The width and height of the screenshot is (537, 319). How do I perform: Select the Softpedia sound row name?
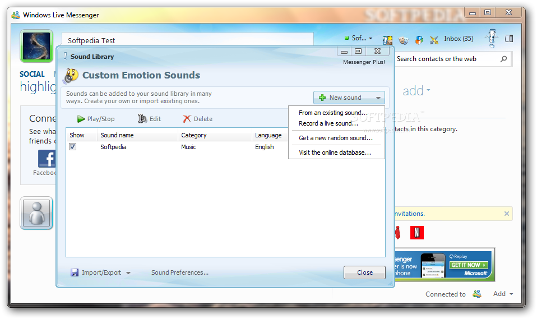pyautogui.click(x=113, y=147)
